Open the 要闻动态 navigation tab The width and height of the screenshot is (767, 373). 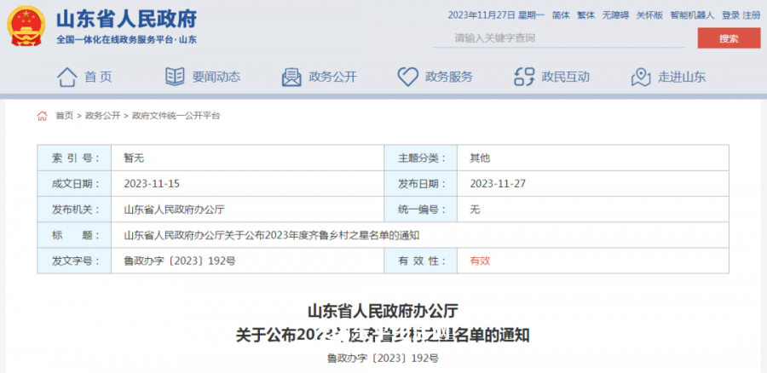(x=216, y=77)
